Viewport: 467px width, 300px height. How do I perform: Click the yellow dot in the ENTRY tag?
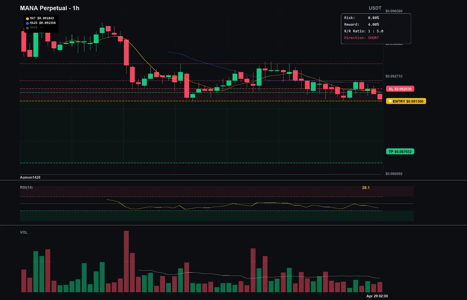[x=390, y=101]
